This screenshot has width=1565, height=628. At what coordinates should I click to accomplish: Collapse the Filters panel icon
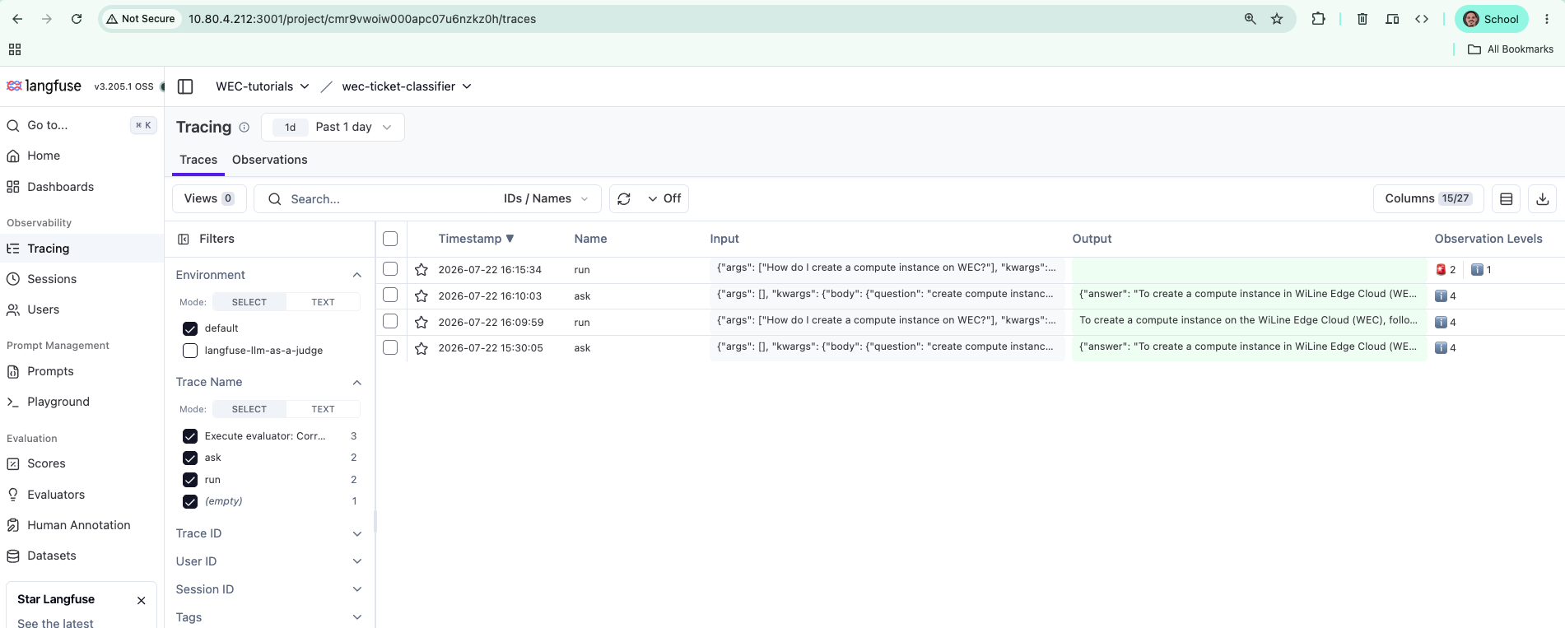point(184,239)
